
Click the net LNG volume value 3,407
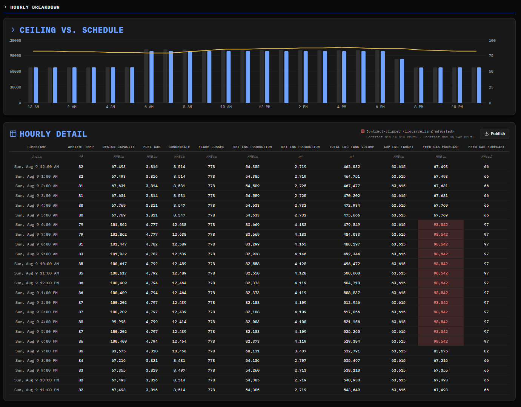(300, 351)
